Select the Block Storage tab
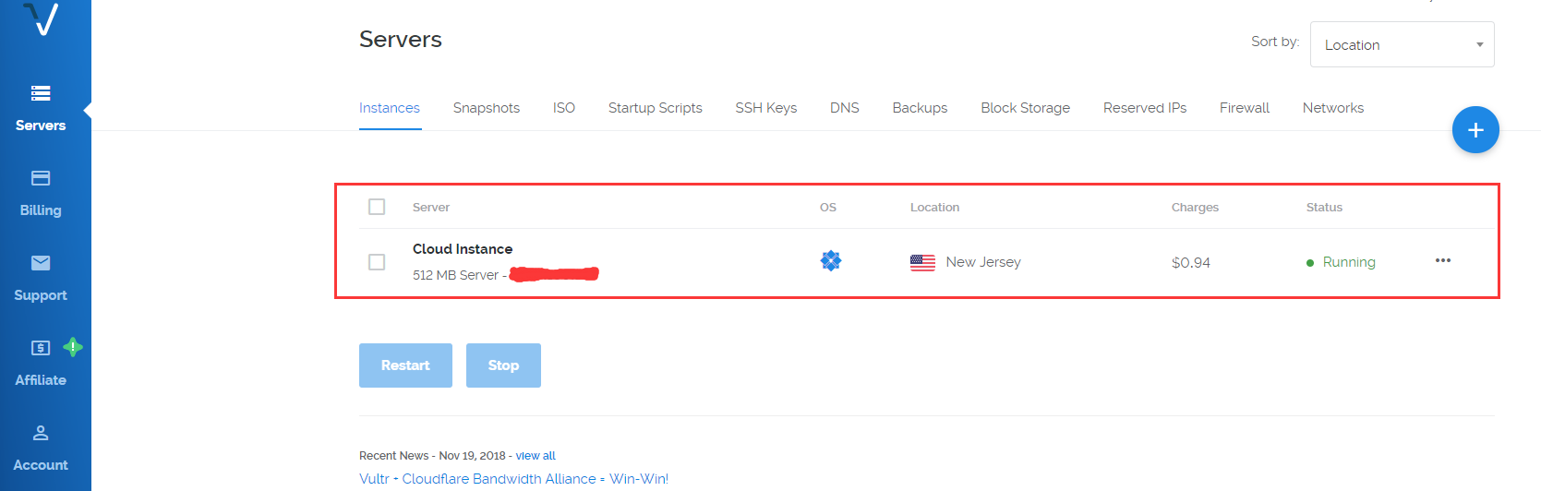 point(1025,108)
